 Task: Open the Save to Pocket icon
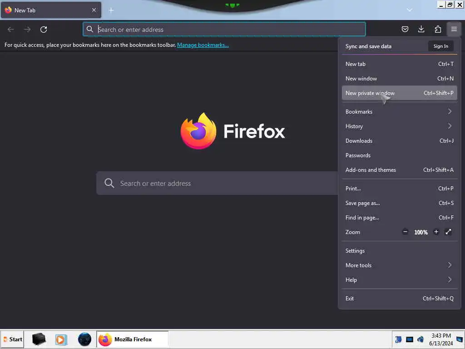point(405,29)
